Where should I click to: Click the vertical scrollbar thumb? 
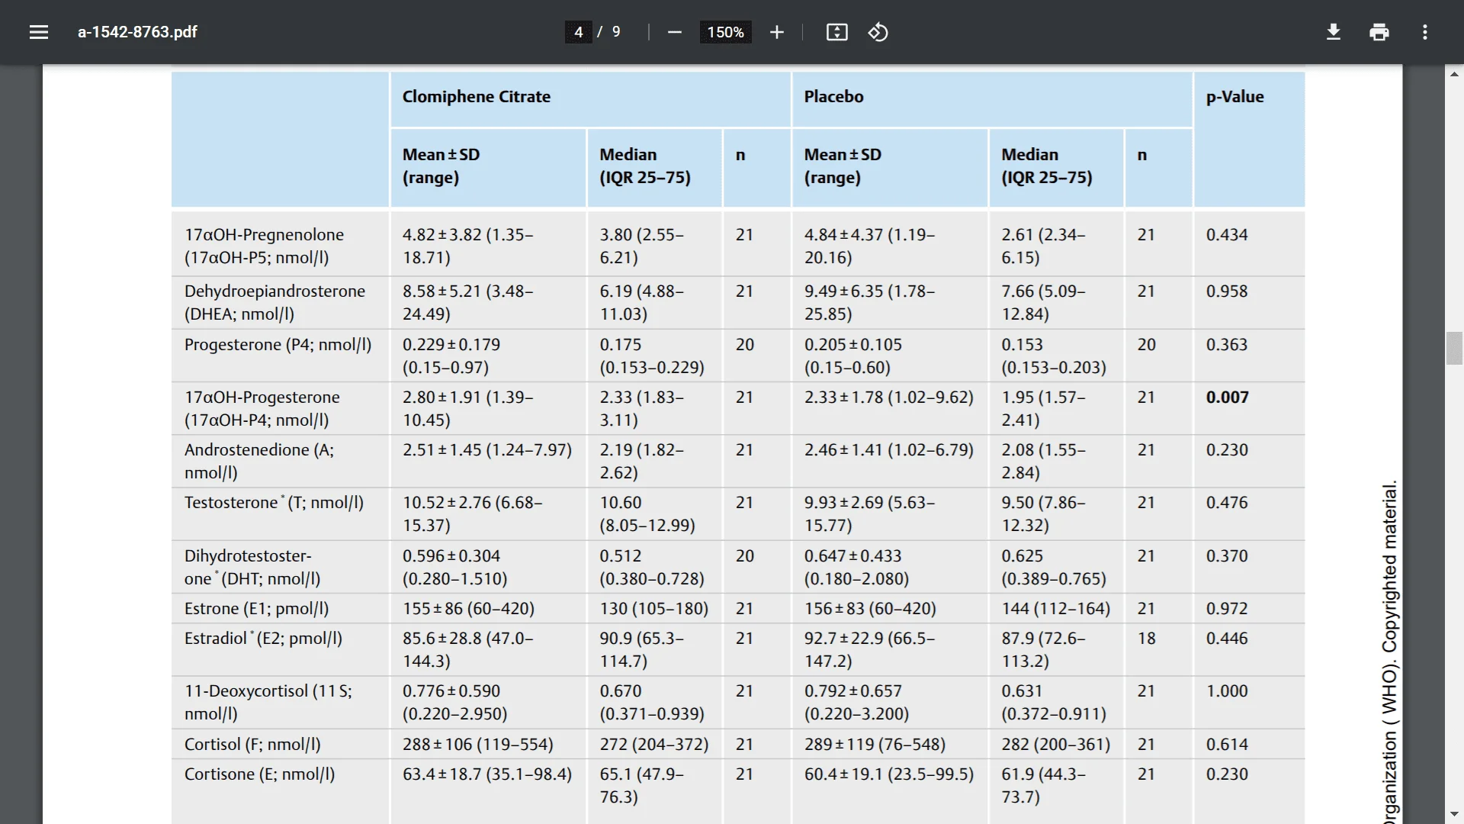pos(1454,349)
